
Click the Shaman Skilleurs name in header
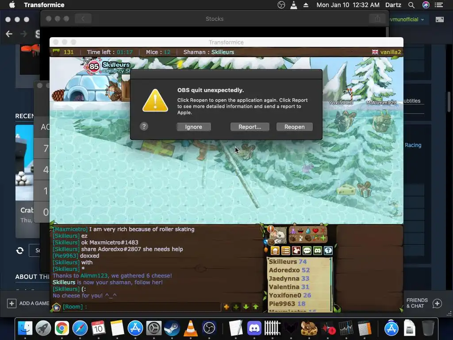223,52
